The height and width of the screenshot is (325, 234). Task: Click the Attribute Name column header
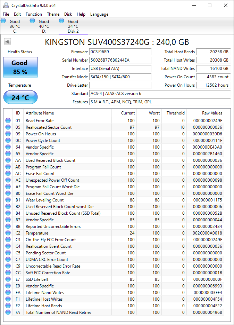pos(67,113)
